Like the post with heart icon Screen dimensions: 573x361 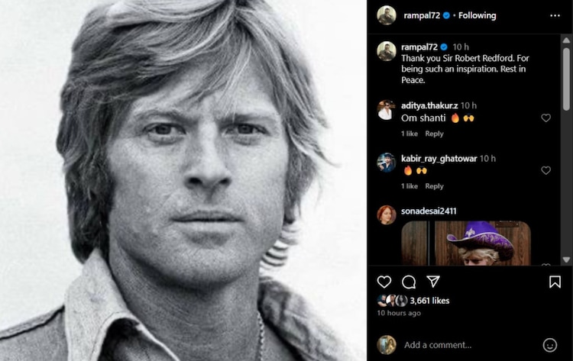click(384, 282)
